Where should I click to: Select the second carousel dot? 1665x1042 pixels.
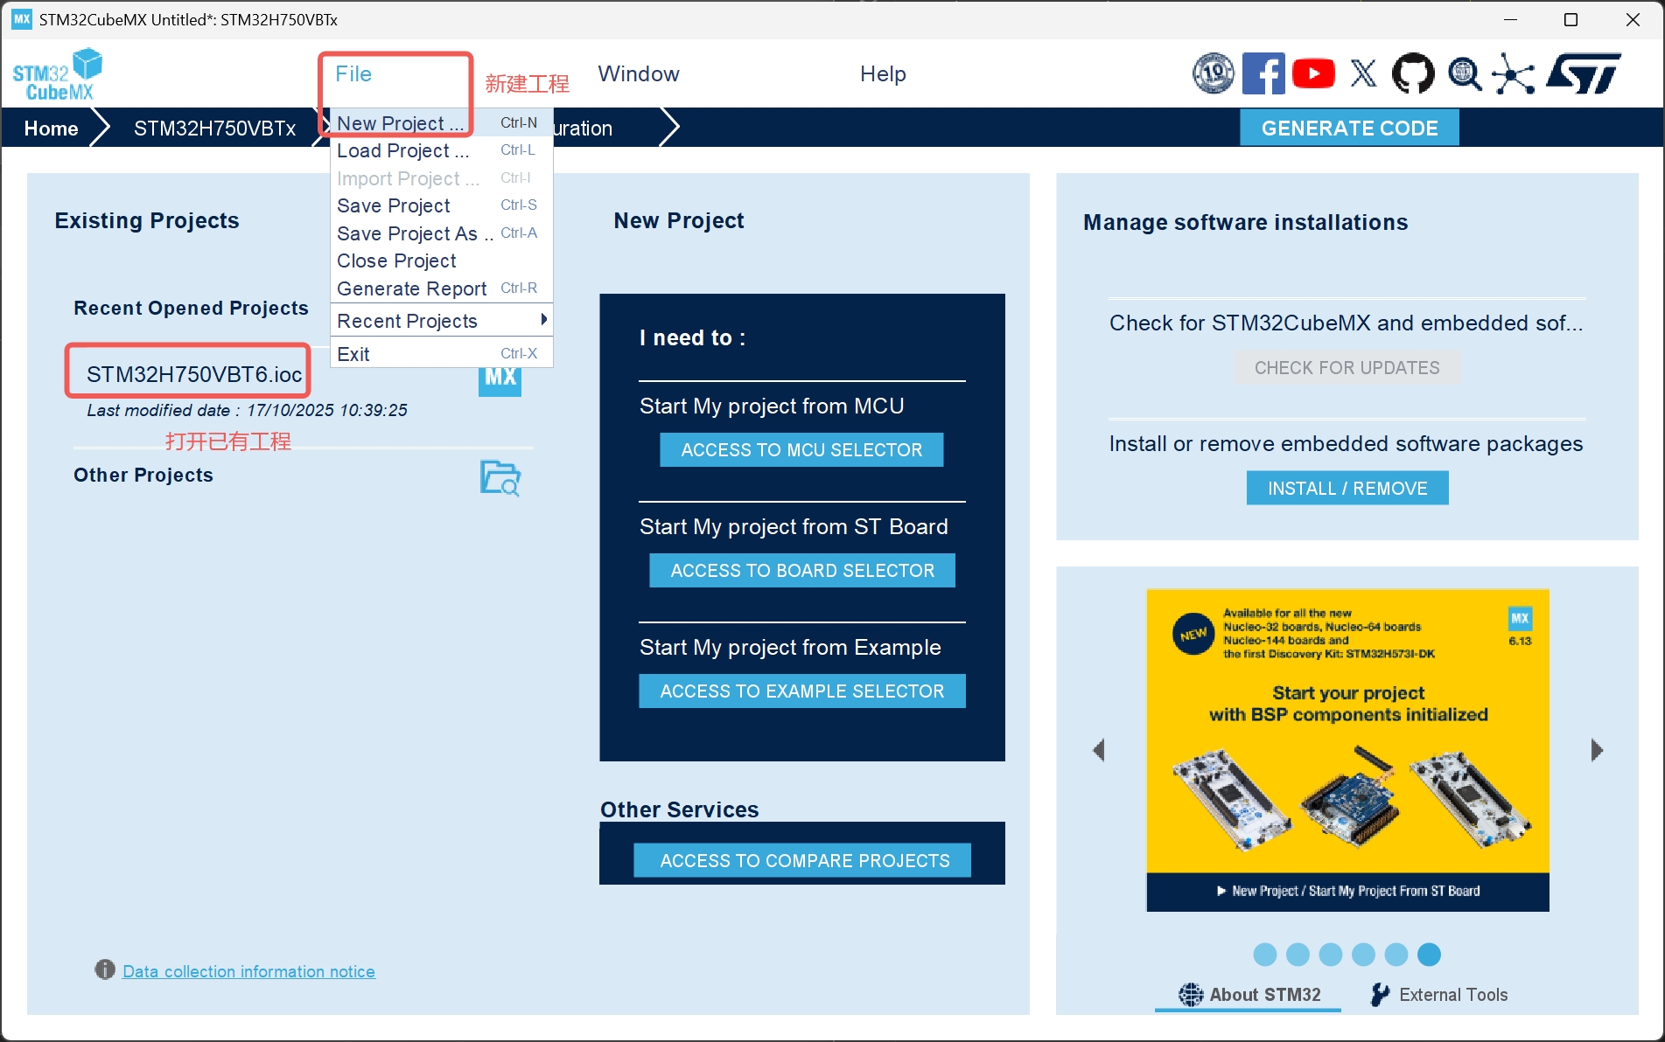coord(1298,955)
